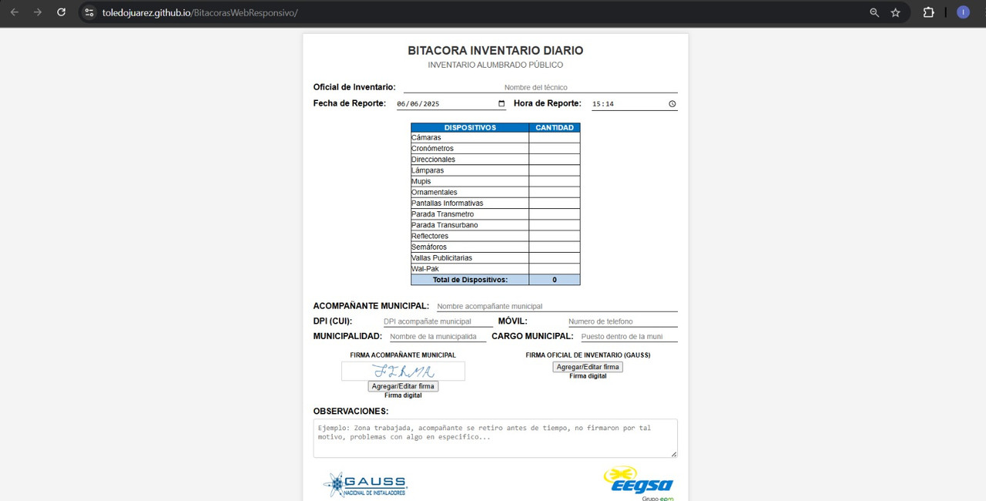The height and width of the screenshot is (501, 986).
Task: Click the browser forward arrow
Action: tap(38, 12)
